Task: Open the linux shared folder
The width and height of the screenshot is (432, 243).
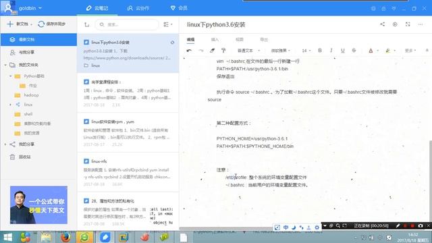Action: pos(28,105)
